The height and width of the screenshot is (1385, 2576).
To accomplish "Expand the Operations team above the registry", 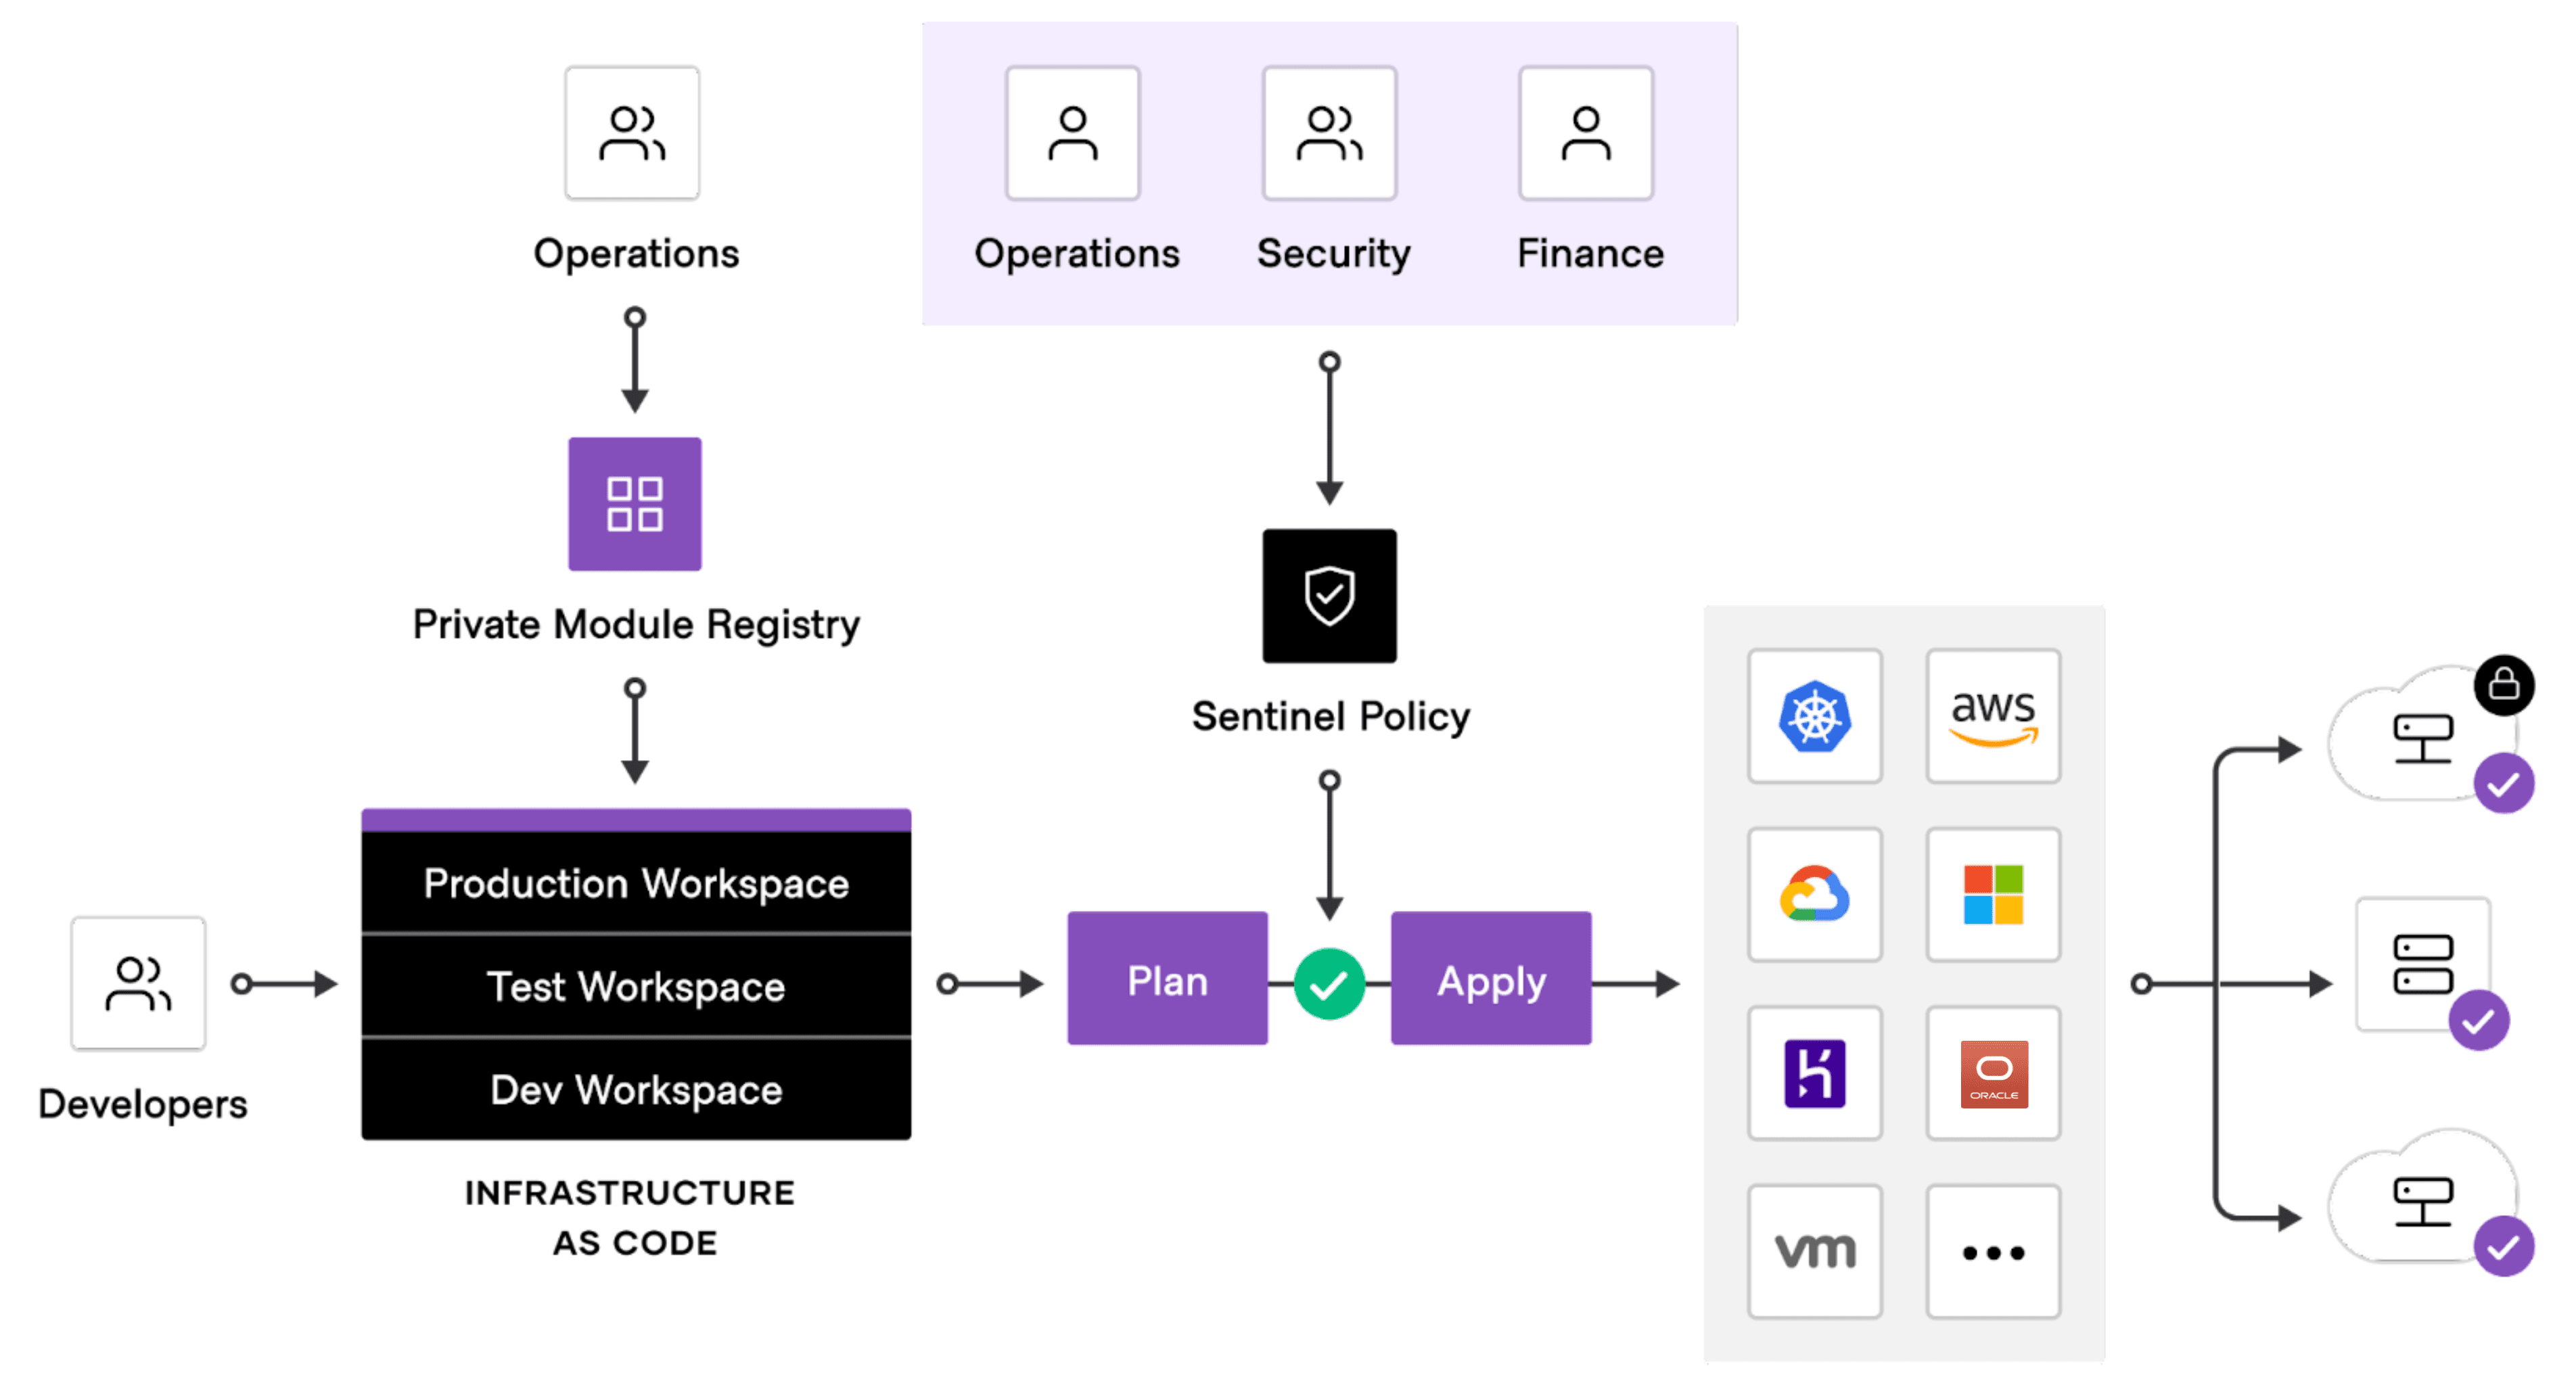I will [632, 133].
